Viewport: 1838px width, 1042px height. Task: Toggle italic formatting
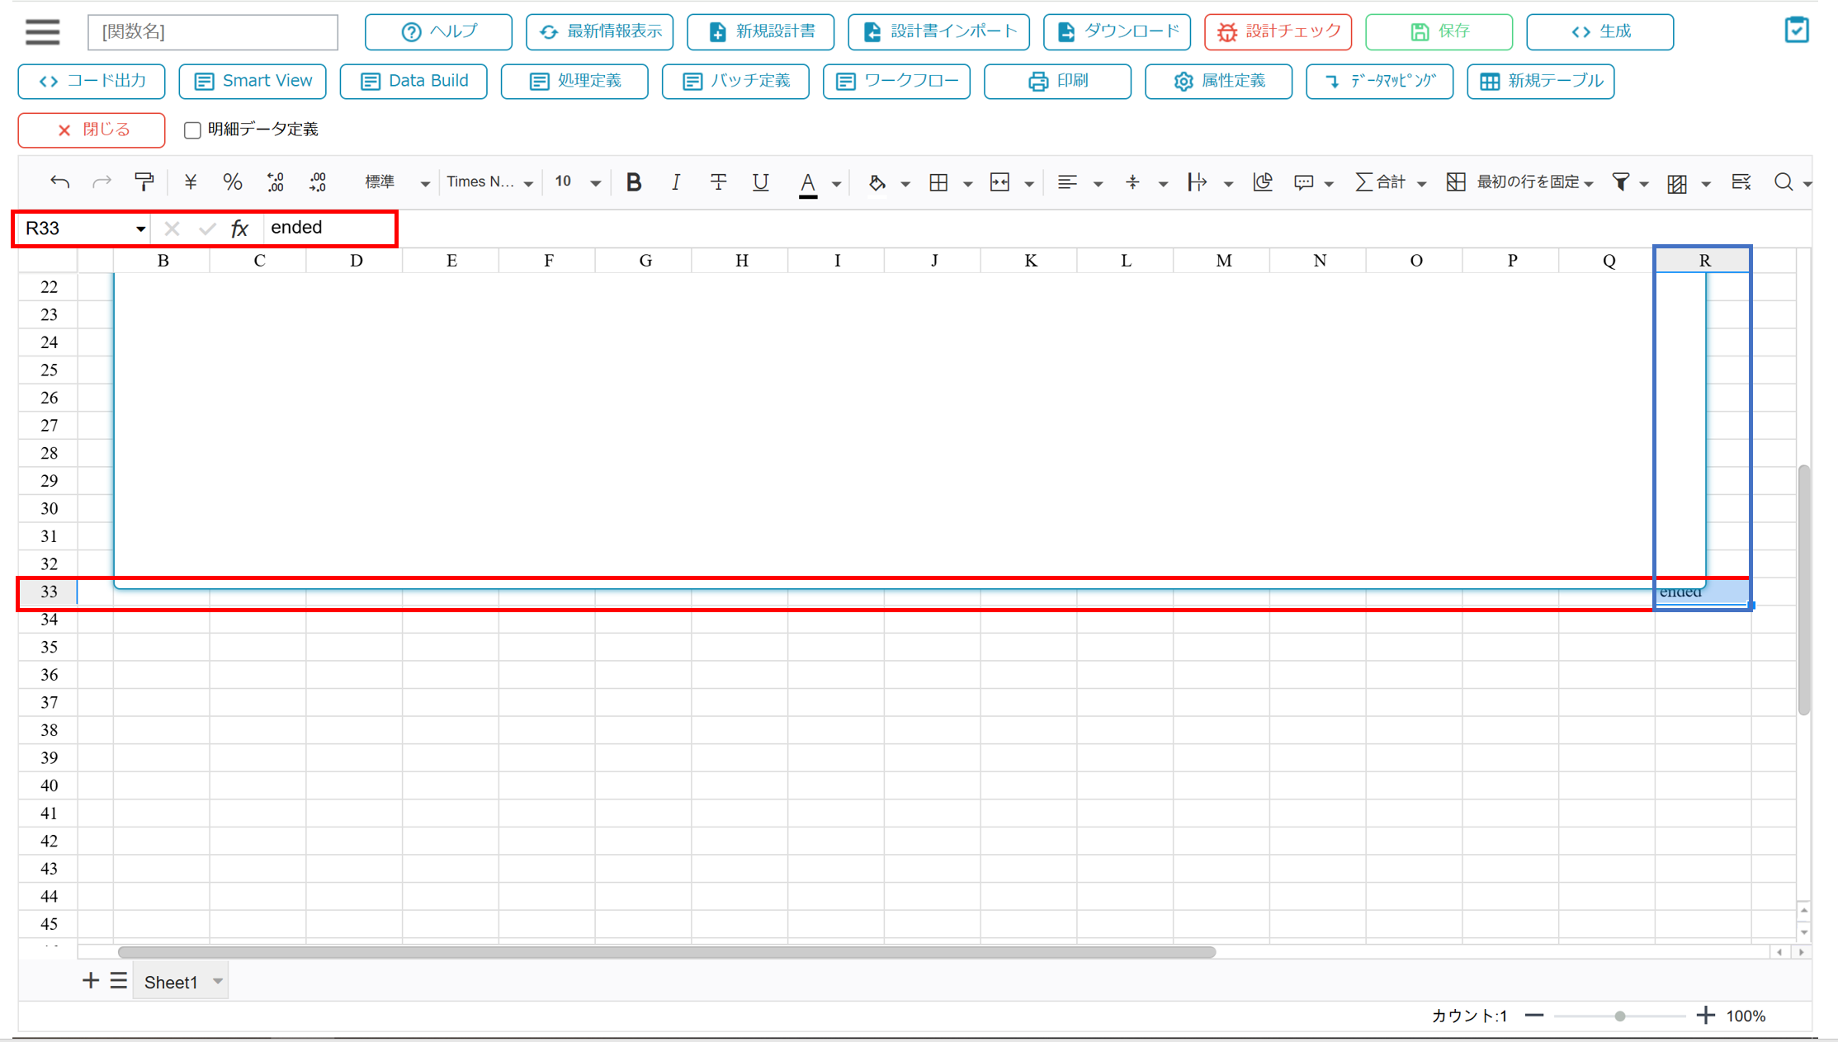[x=676, y=182]
